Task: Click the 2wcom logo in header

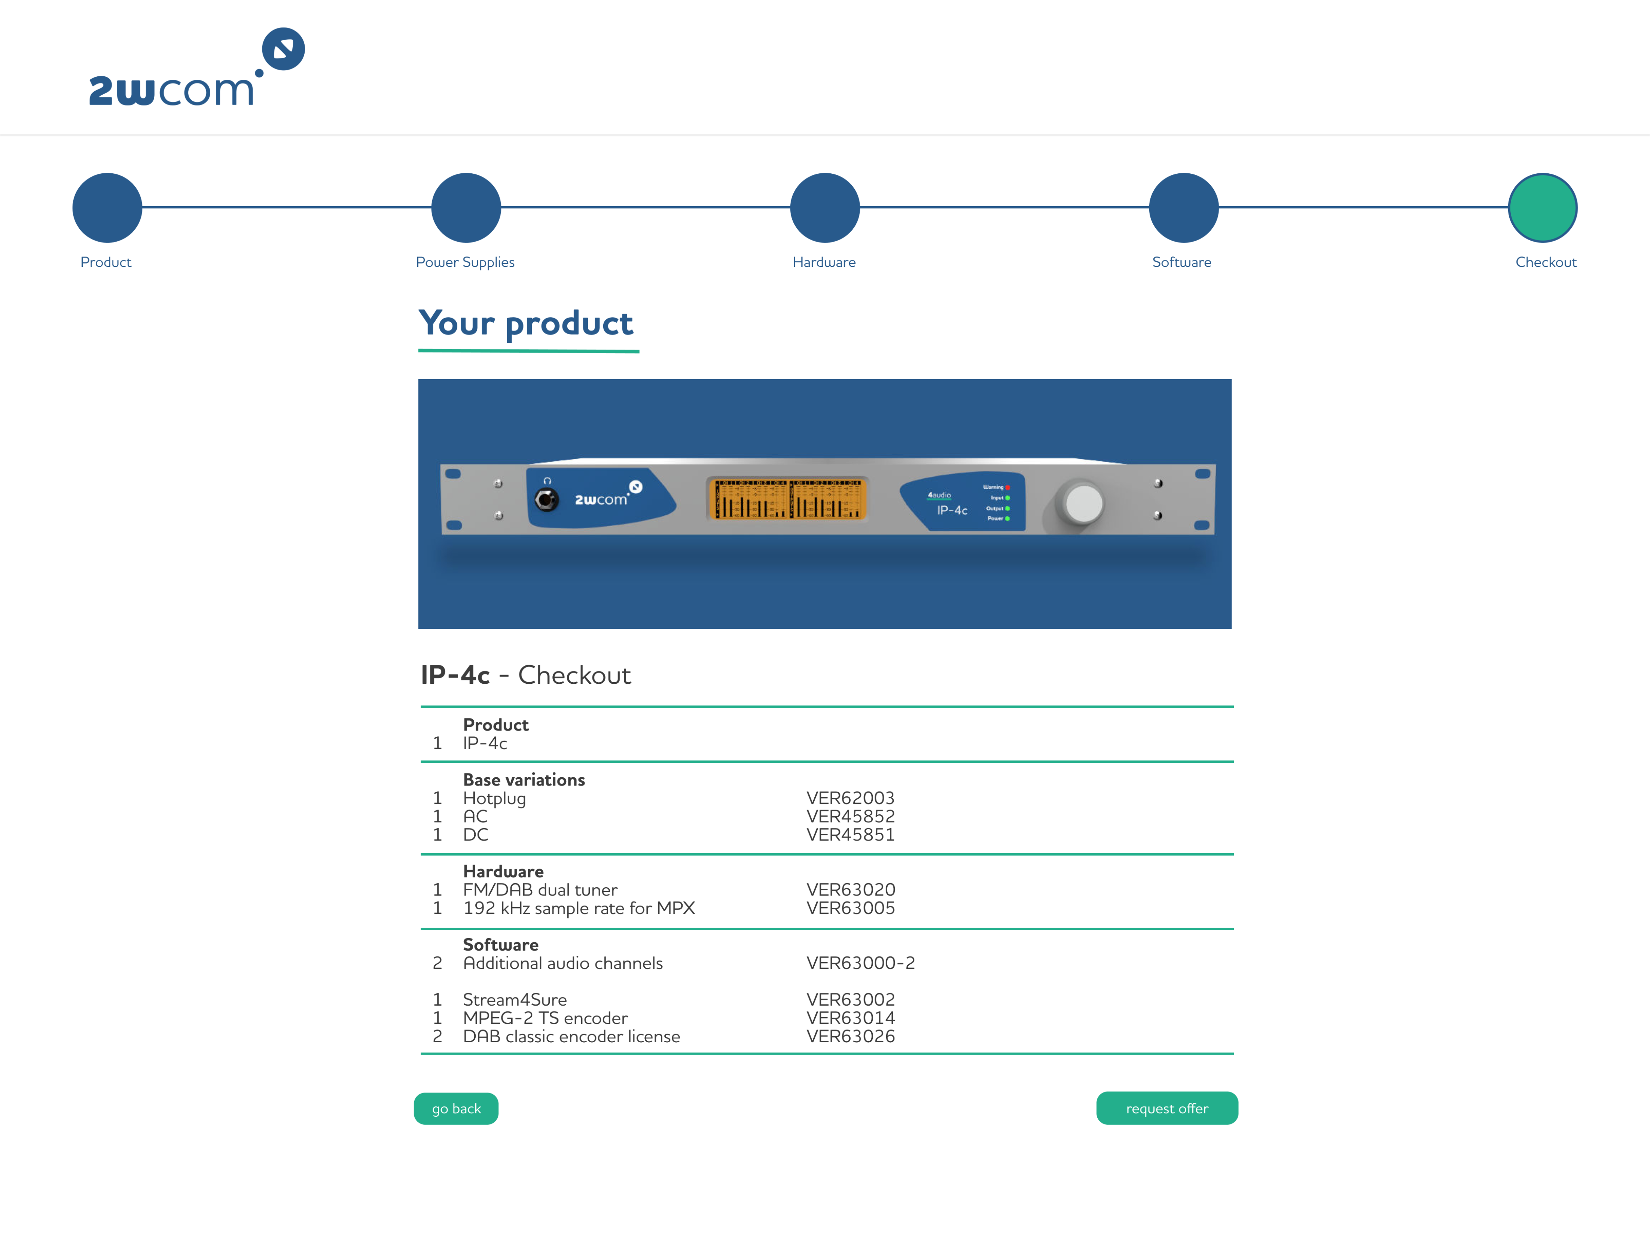Action: coord(171,89)
